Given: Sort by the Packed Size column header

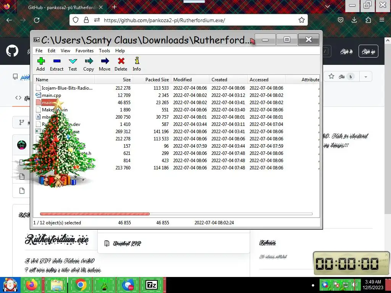Looking at the screenshot, I should click(x=152, y=80).
